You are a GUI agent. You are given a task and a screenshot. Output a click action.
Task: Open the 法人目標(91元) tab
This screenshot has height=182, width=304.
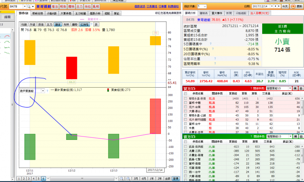point(259,13)
